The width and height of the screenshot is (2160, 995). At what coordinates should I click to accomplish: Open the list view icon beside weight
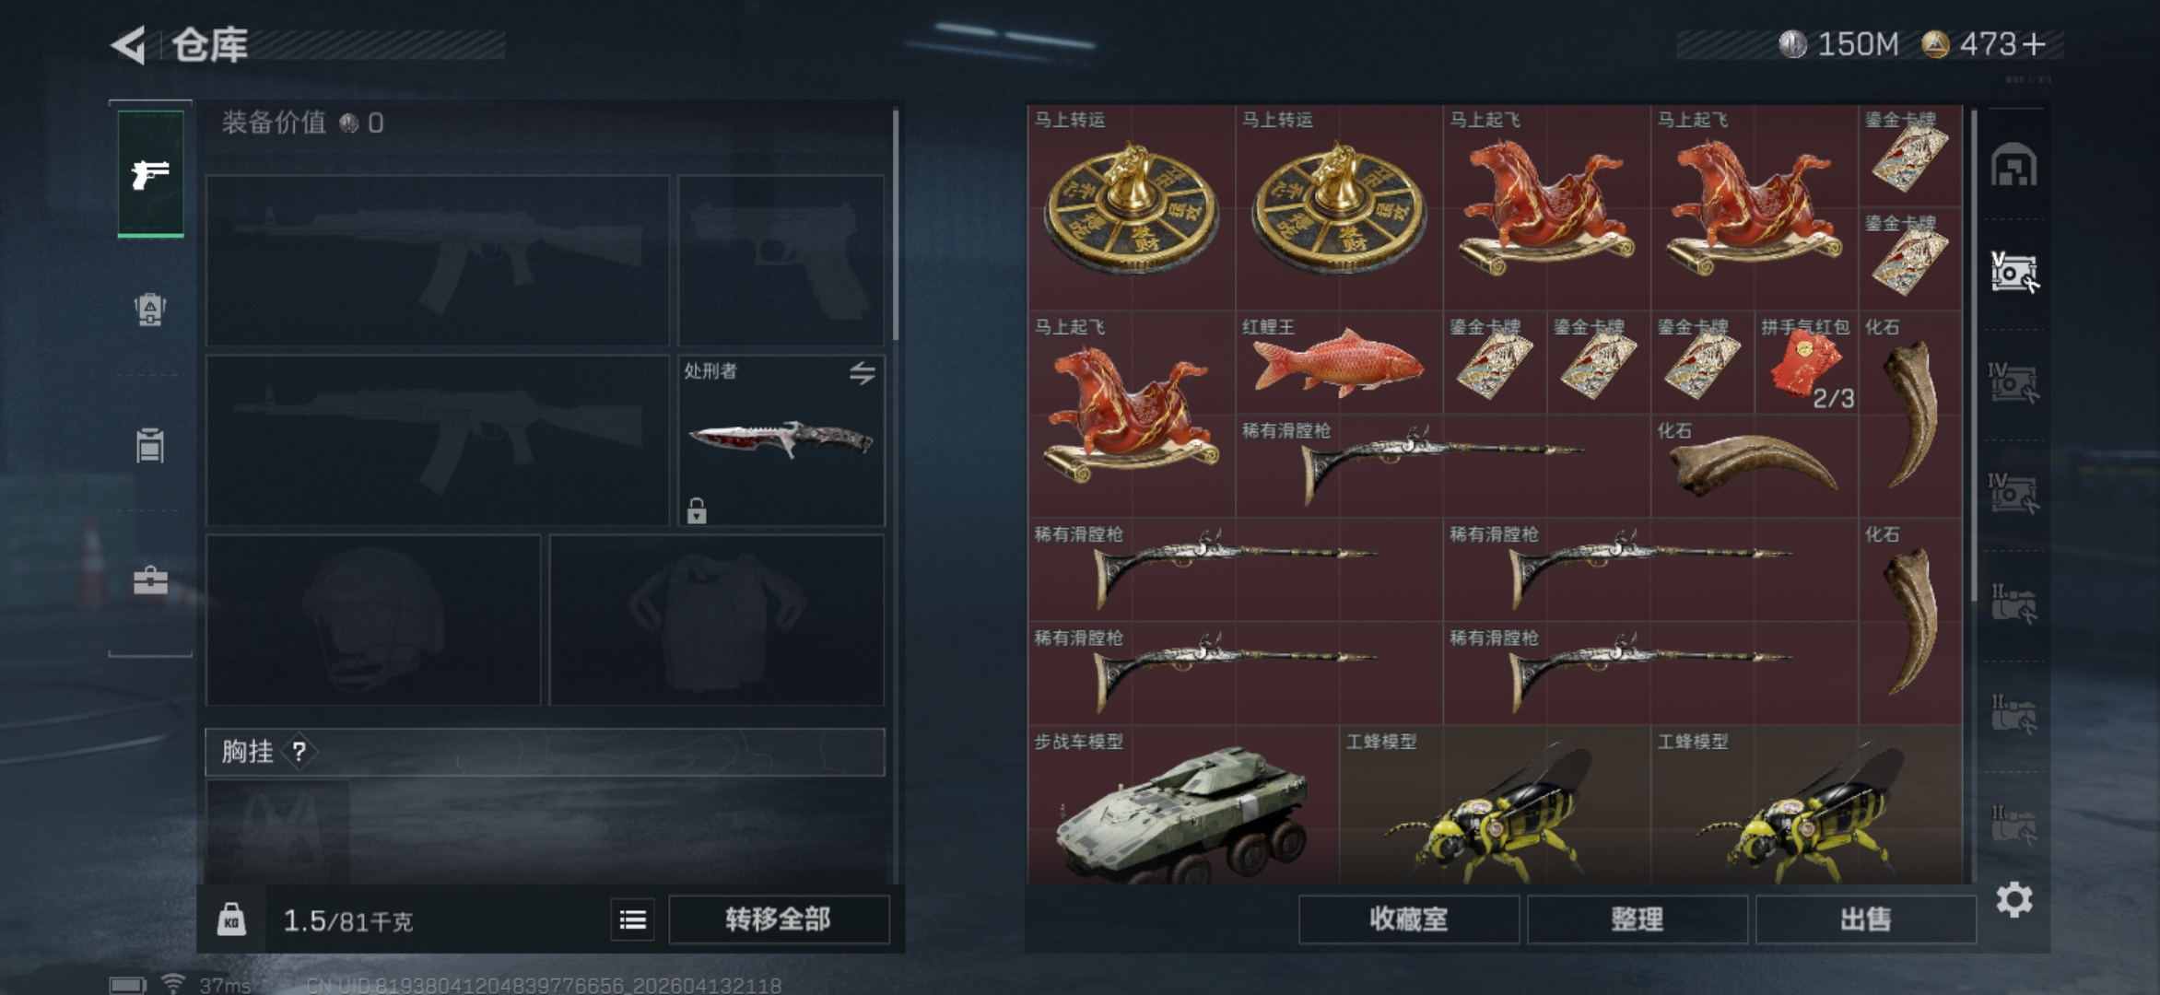click(x=633, y=919)
